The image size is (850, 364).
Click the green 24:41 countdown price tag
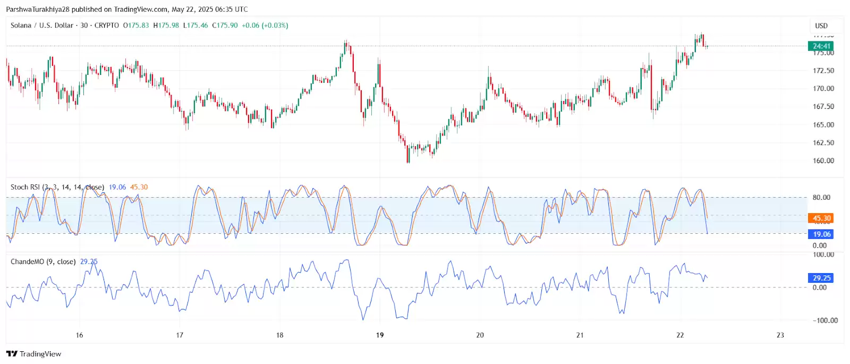[821, 46]
